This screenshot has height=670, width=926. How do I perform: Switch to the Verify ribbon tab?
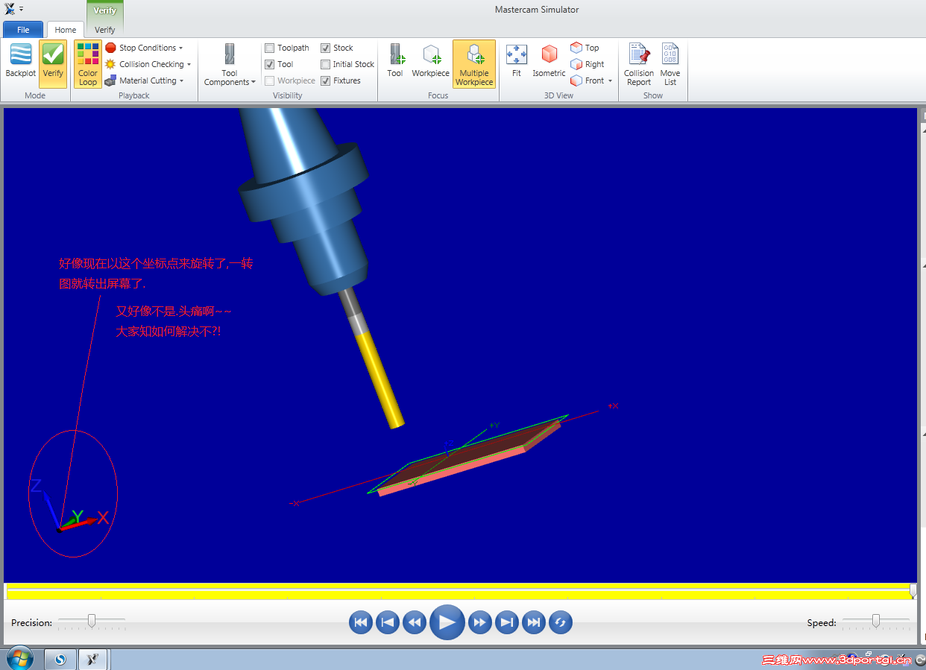(105, 30)
